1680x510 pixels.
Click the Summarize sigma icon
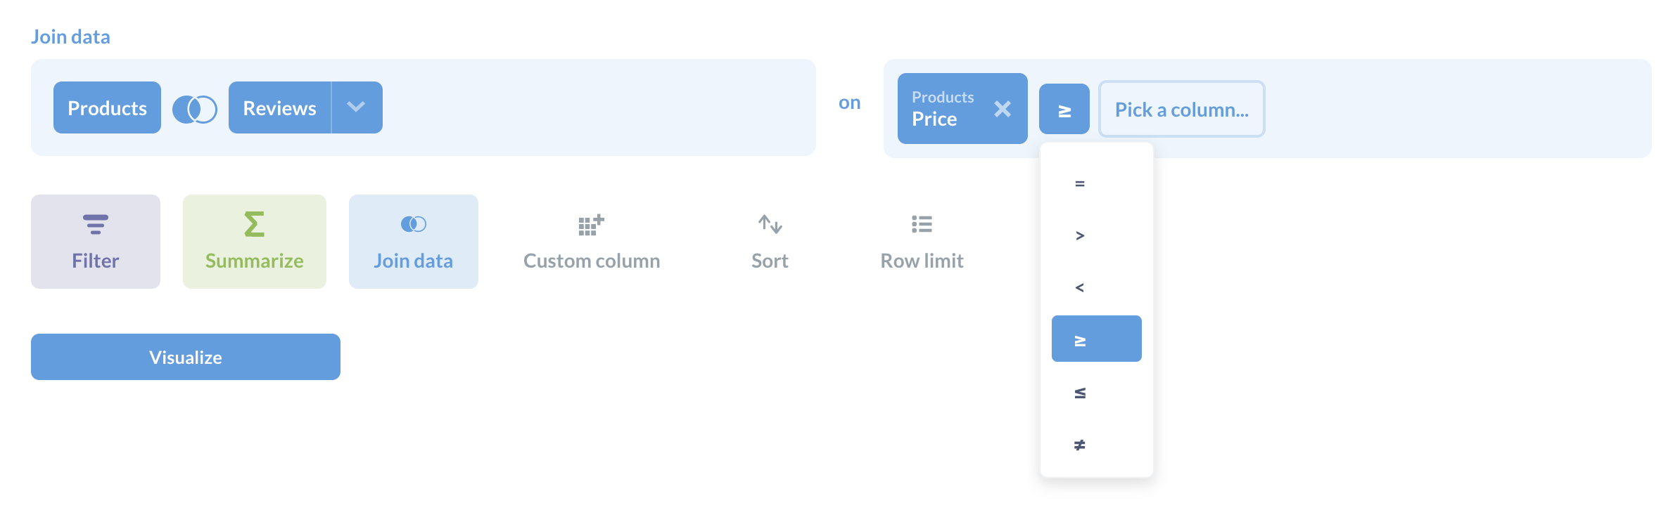[x=254, y=224]
